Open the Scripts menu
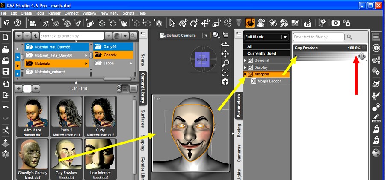This screenshot has height=180, width=385. point(128,13)
